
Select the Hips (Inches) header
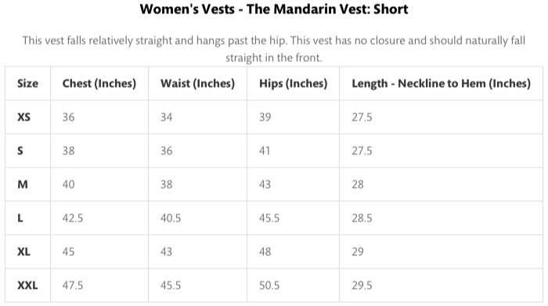pos(294,84)
